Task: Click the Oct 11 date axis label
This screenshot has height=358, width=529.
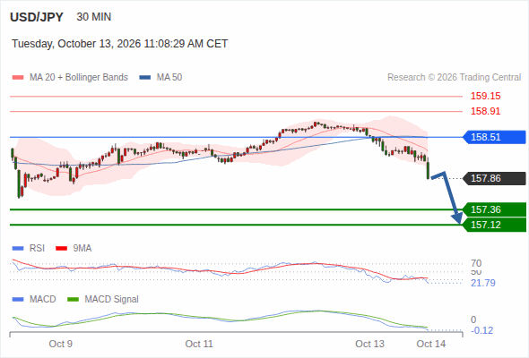Action: (x=199, y=344)
